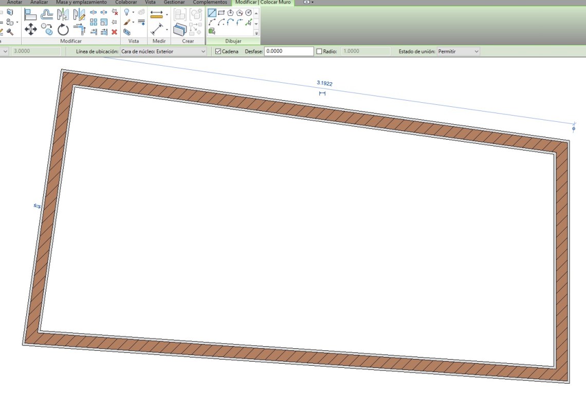Open the Estado de unión dropdown
This screenshot has width=586, height=394.
point(458,51)
